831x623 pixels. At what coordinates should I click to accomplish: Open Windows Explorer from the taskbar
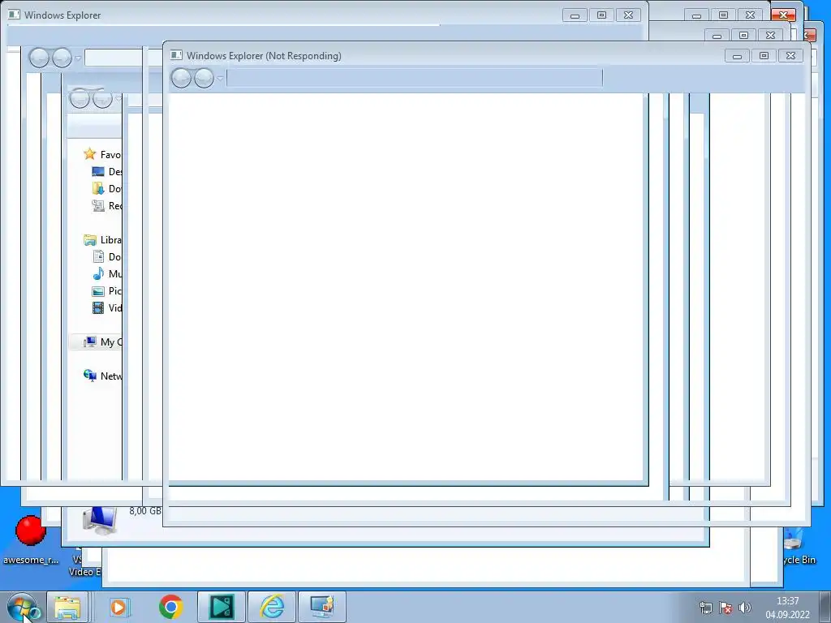tap(67, 607)
